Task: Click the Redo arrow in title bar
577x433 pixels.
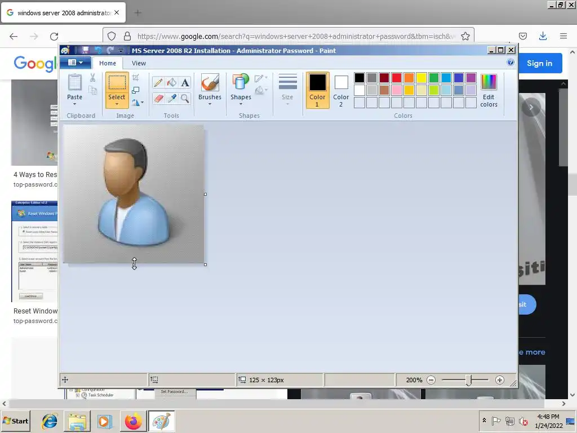Action: tap(110, 50)
